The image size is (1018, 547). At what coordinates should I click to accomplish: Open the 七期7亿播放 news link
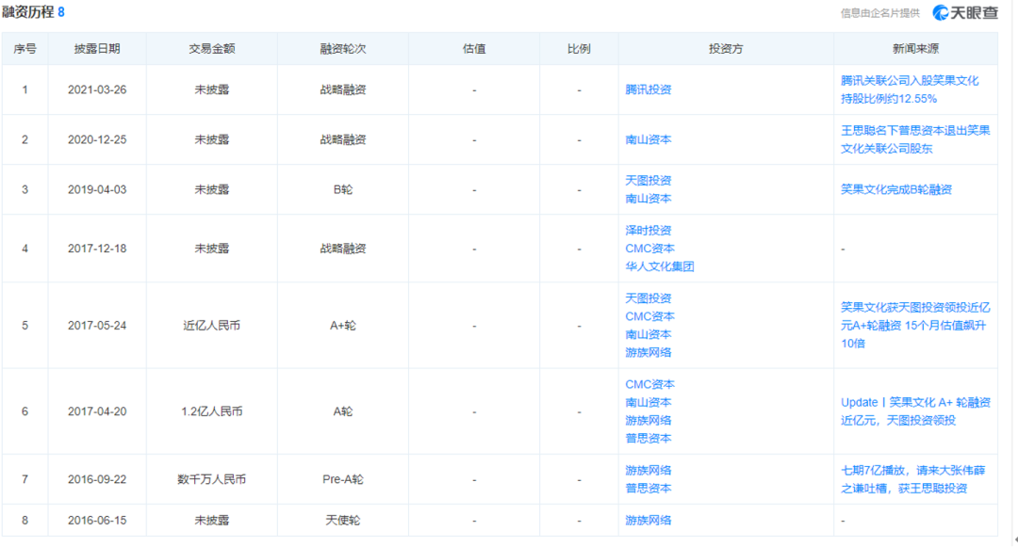point(912,479)
